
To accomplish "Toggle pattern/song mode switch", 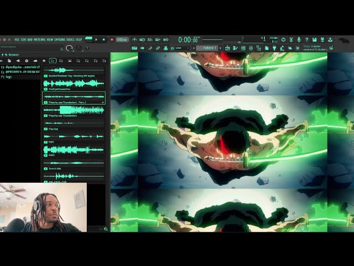I will click(88, 39).
